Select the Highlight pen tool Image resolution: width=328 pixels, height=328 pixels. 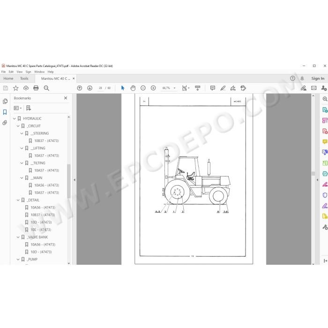pyautogui.click(x=223, y=88)
